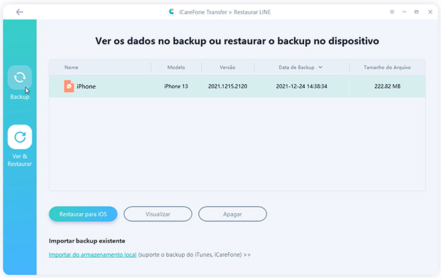Click the Backup sidebar label

click(19, 97)
